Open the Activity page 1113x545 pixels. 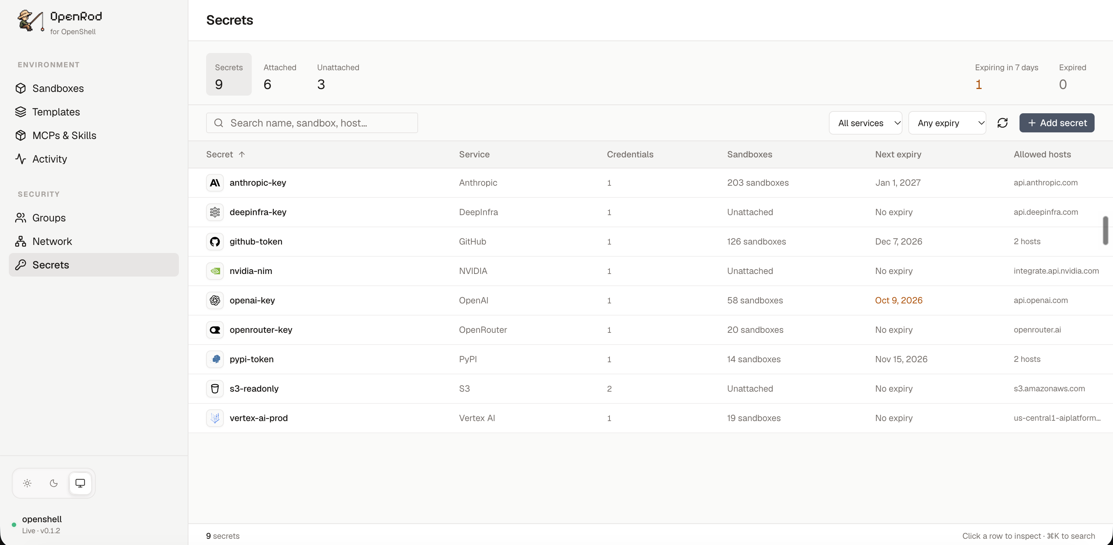[x=94, y=159]
